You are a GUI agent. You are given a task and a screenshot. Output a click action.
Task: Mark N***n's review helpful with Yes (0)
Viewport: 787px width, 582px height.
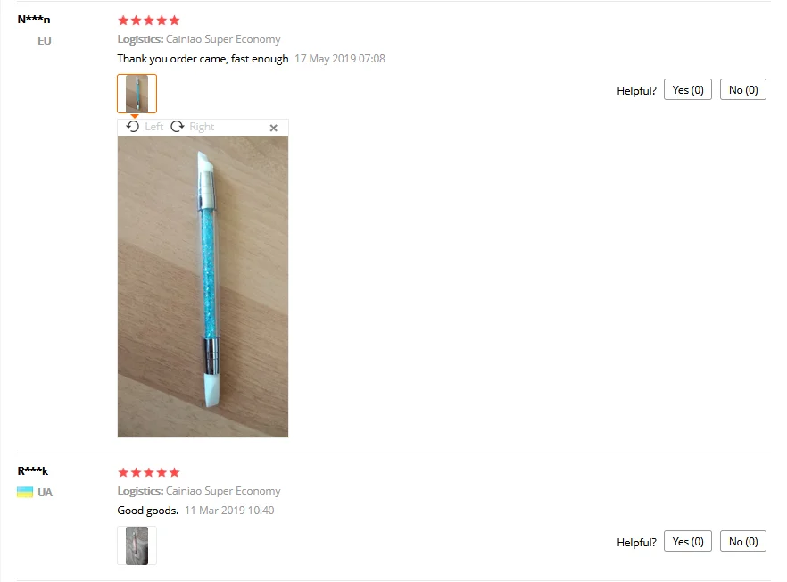[x=688, y=90]
